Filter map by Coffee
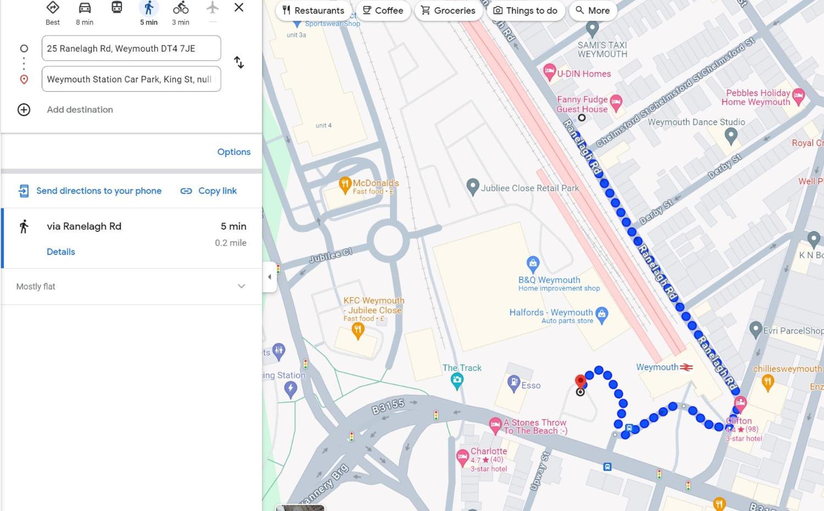Viewport: 824px width, 511px height. (x=383, y=10)
